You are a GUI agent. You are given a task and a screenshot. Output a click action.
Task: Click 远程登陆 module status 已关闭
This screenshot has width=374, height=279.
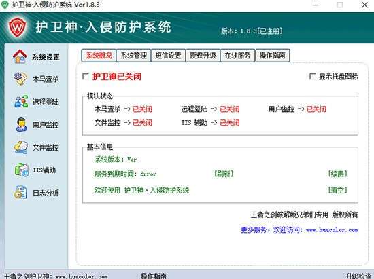tap(230, 109)
